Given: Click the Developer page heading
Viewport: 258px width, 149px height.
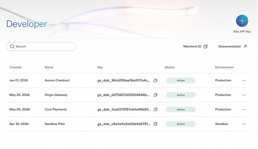Looking at the screenshot, I should [27, 24].
